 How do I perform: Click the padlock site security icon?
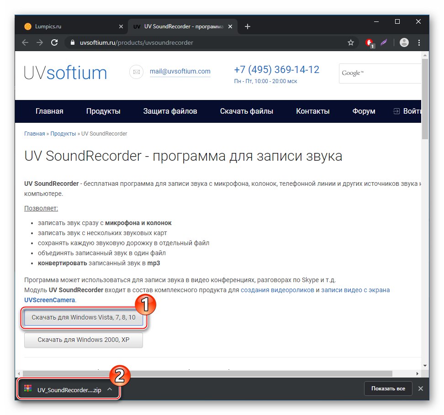tap(73, 43)
